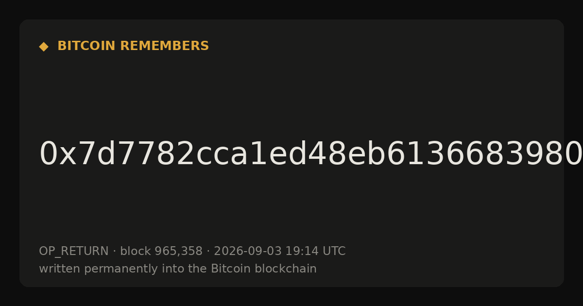
Task: Click the orange diamond icon
Action: (x=44, y=47)
